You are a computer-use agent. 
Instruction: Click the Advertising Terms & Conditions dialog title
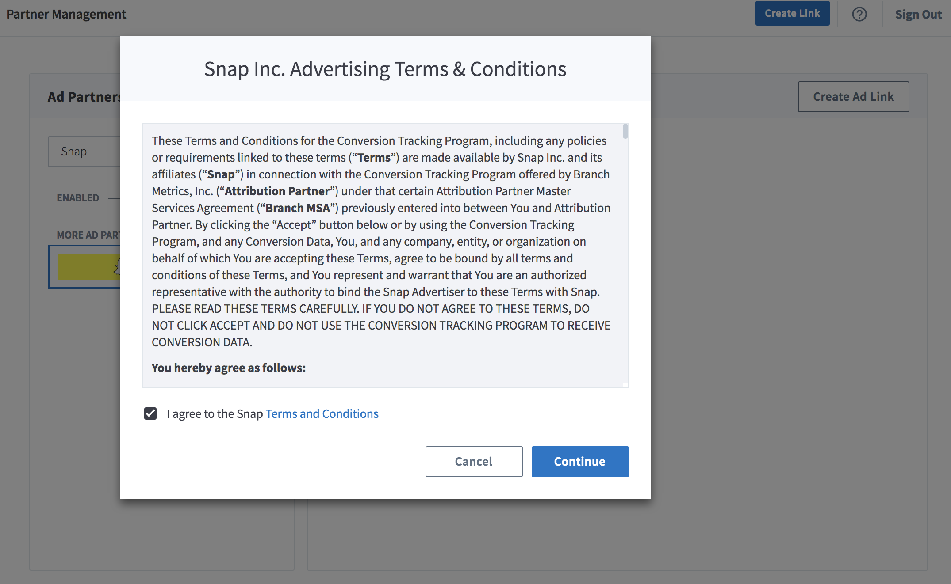[385, 69]
